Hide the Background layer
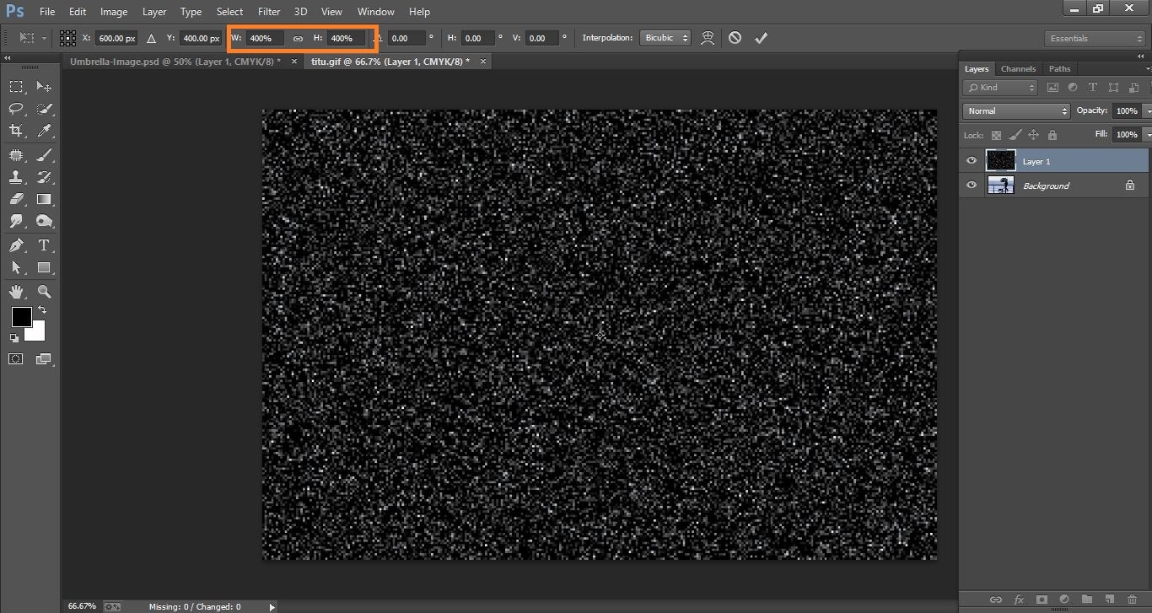Viewport: 1152px width, 613px height. point(971,185)
